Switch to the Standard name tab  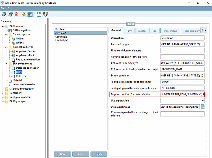pos(191,31)
